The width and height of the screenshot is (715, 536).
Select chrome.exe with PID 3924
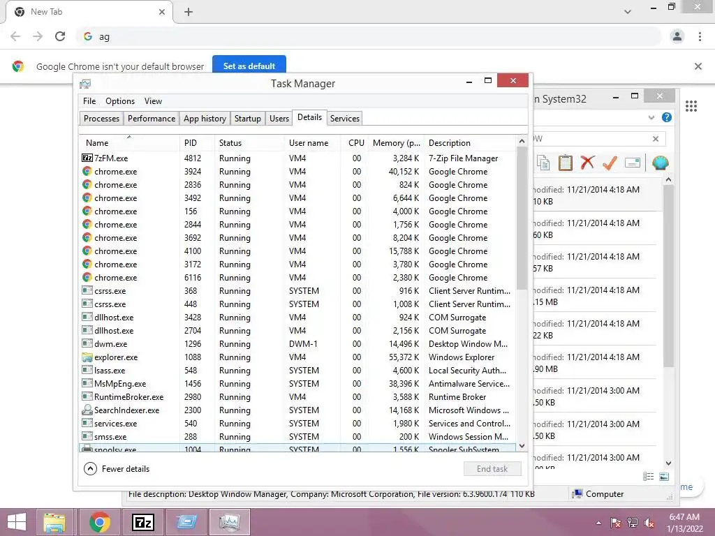click(x=297, y=172)
